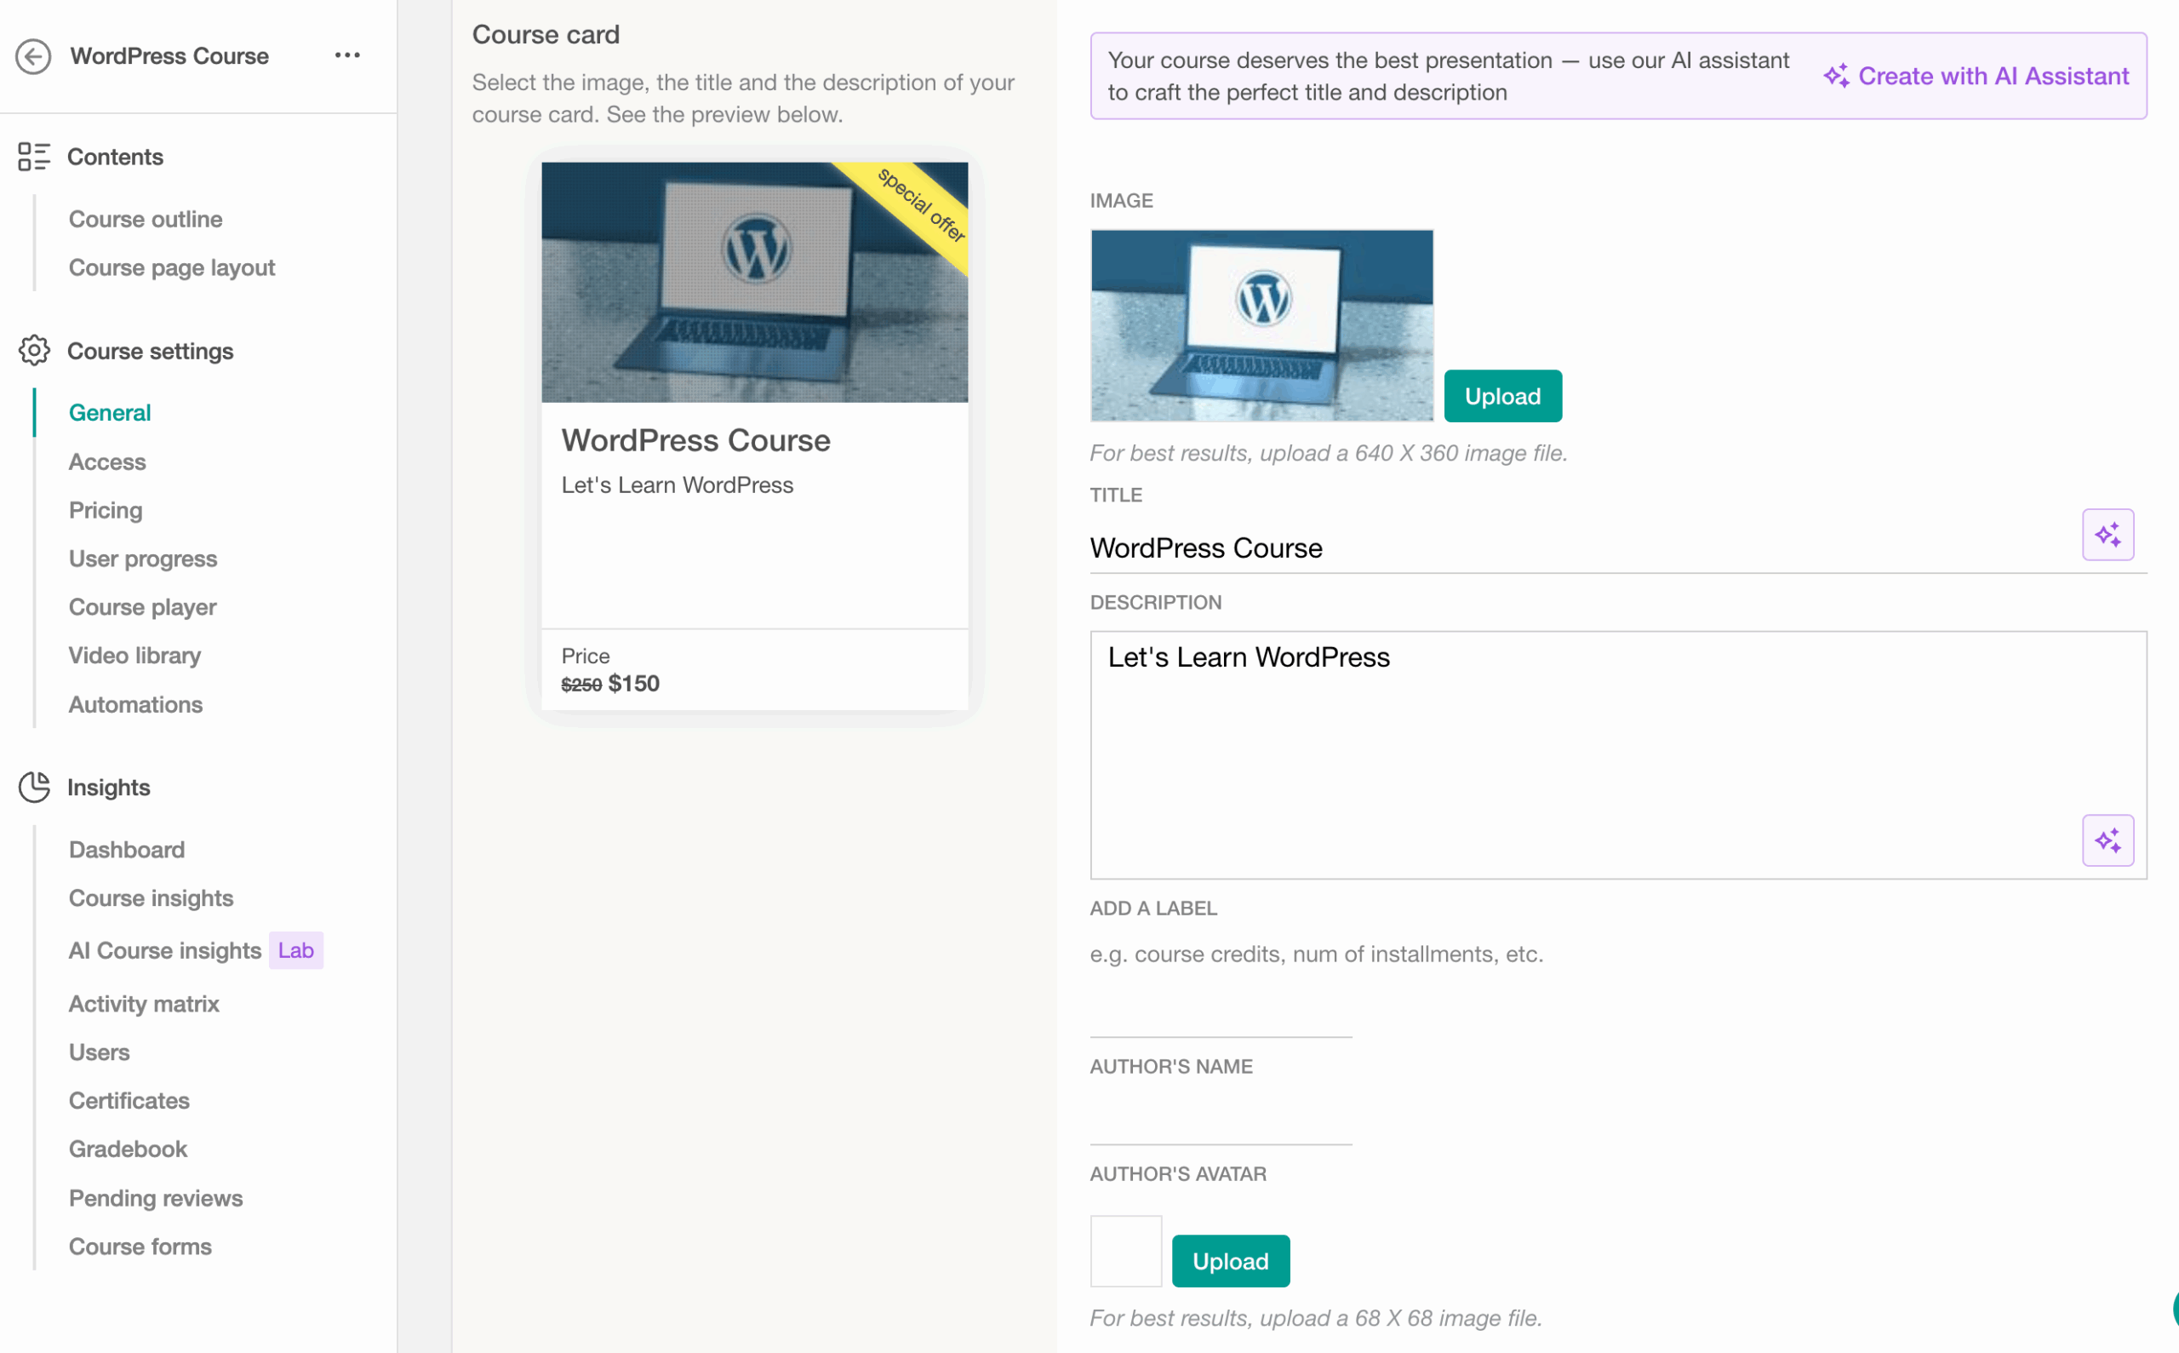Click the Course settings gear icon
Viewport: 2179px width, 1353px height.
point(34,351)
